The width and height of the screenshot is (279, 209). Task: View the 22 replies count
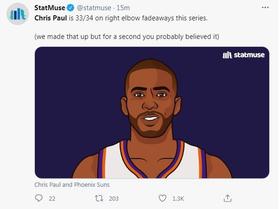(x=52, y=198)
